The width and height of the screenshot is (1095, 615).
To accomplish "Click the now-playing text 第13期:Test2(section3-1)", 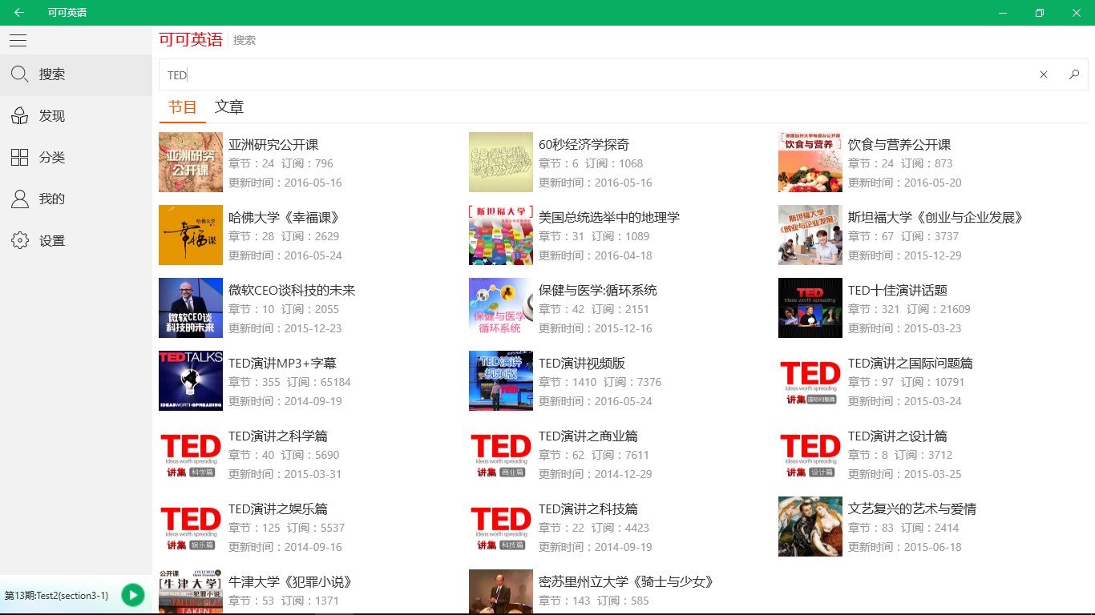I will pyautogui.click(x=57, y=596).
